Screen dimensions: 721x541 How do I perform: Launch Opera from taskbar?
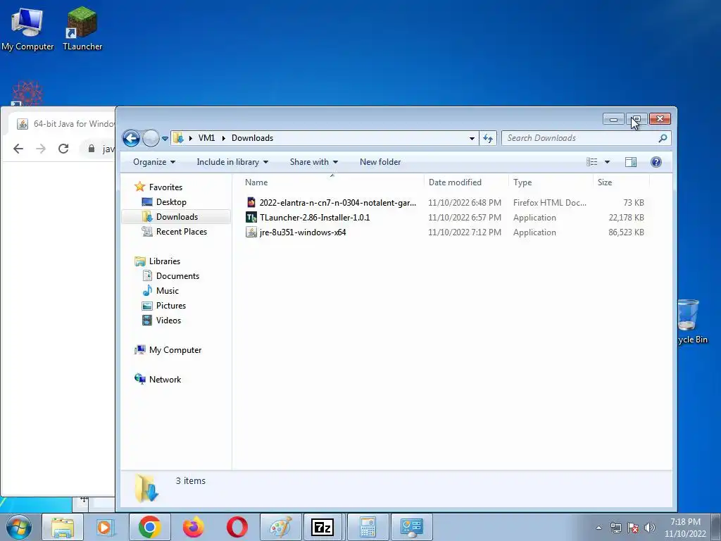(237, 527)
